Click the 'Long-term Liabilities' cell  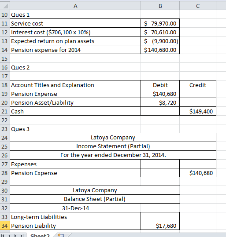pos(75,217)
